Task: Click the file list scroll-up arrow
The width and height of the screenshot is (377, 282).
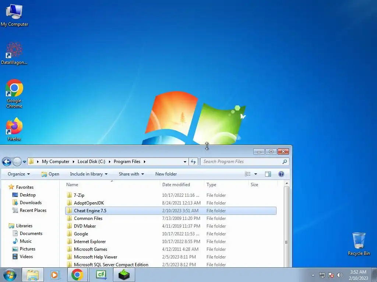Action: 286,184
